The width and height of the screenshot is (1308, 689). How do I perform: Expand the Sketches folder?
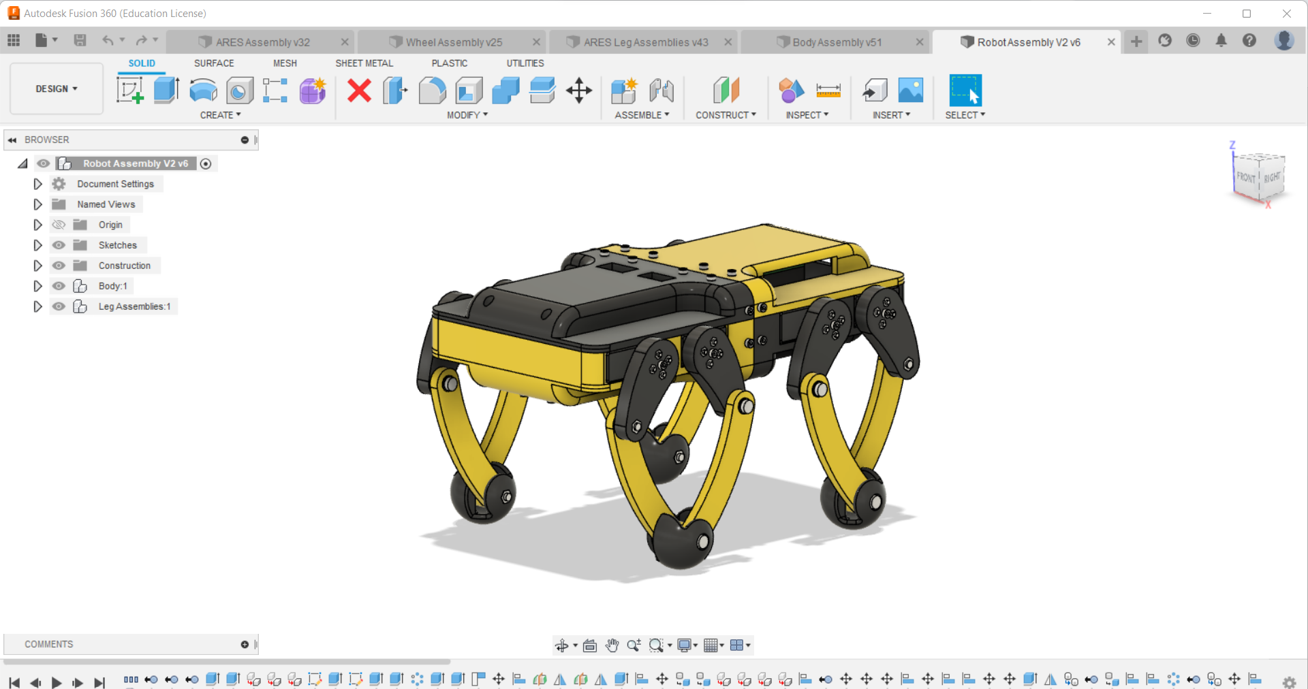click(x=37, y=245)
